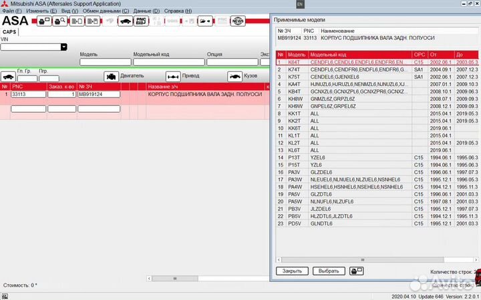Image resolution: width=481 pixels, height=300 pixels.
Task: Click the order quantity field with 1
Action: 62,94
